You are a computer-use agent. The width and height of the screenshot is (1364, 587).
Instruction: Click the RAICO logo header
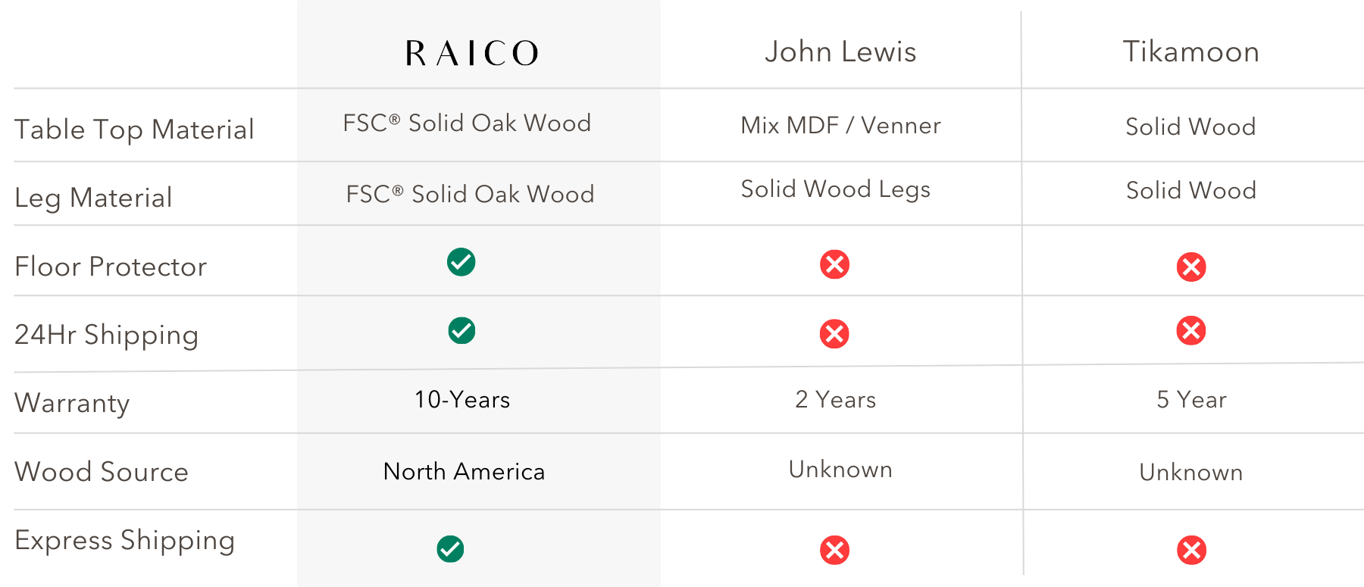click(471, 53)
